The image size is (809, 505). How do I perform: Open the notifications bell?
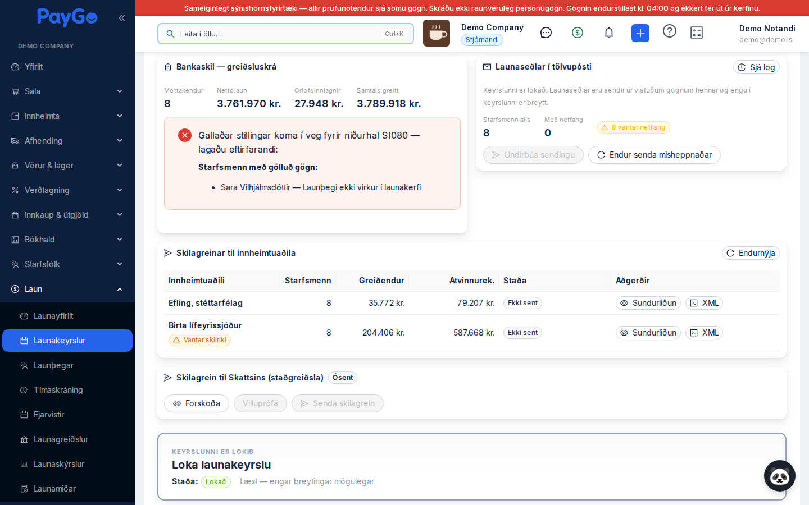pos(609,33)
